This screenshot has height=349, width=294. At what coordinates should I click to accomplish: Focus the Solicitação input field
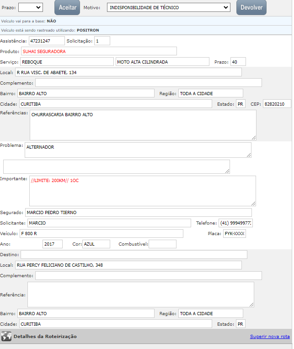pos(102,41)
